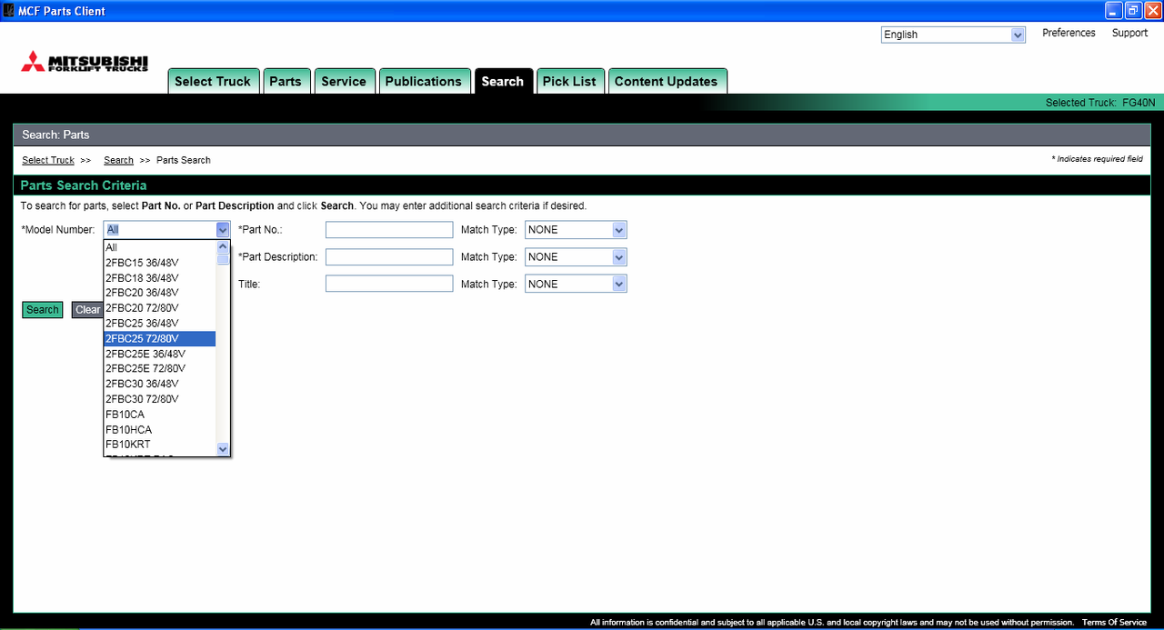This screenshot has height=630, width=1164.
Task: Restore down the MCF Parts Client window
Action: click(x=1133, y=11)
